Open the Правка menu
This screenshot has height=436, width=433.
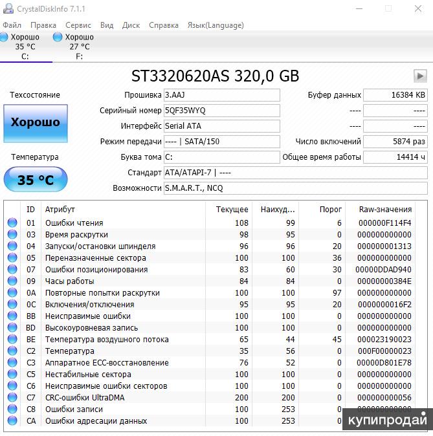point(43,25)
